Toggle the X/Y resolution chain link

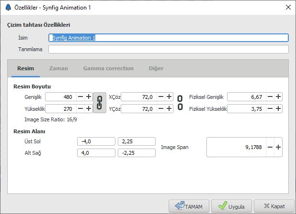[x=180, y=103]
